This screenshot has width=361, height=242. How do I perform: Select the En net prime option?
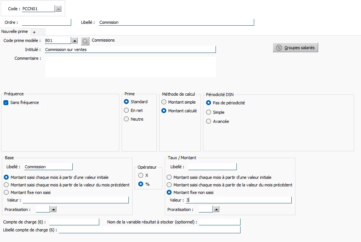pyautogui.click(x=127, y=110)
